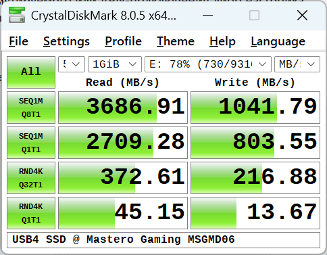Open the 1GiB test size dropdown
The height and width of the screenshot is (255, 327).
[x=115, y=64]
